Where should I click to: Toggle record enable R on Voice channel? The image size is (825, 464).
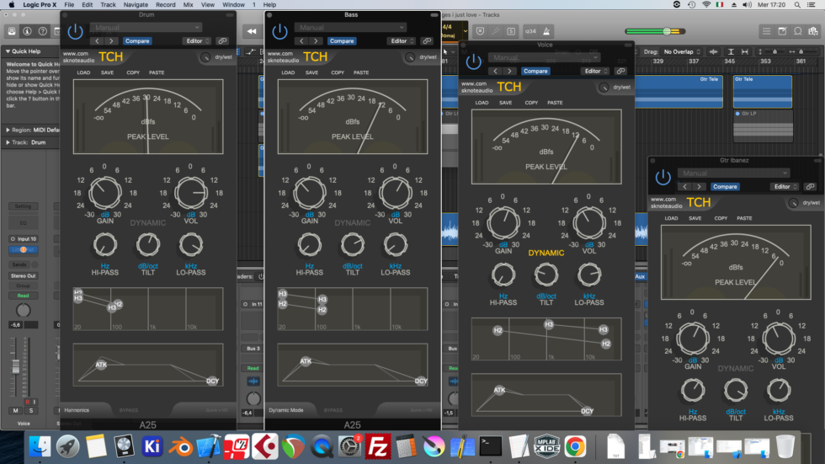(x=27, y=402)
